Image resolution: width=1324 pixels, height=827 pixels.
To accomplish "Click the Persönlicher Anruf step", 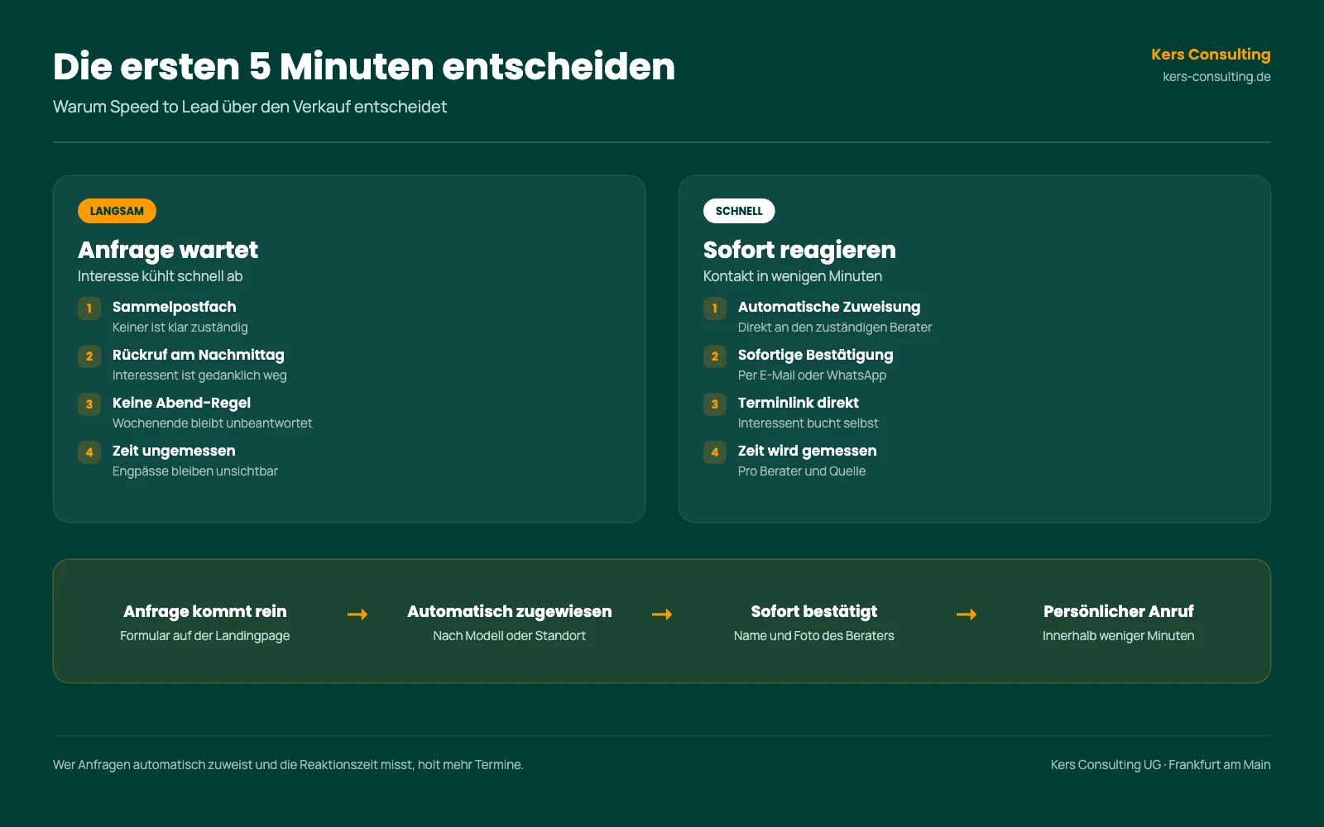I will [x=1119, y=611].
